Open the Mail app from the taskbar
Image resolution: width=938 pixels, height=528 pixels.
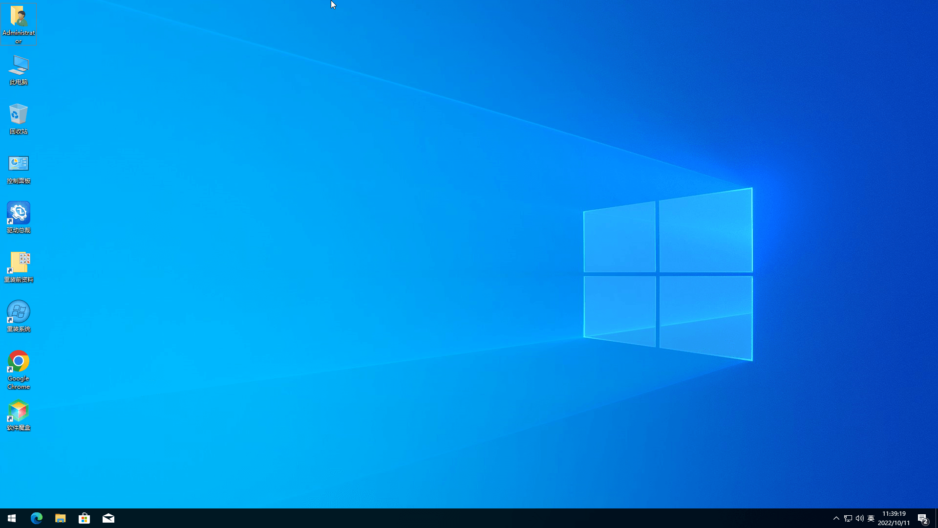coord(108,518)
